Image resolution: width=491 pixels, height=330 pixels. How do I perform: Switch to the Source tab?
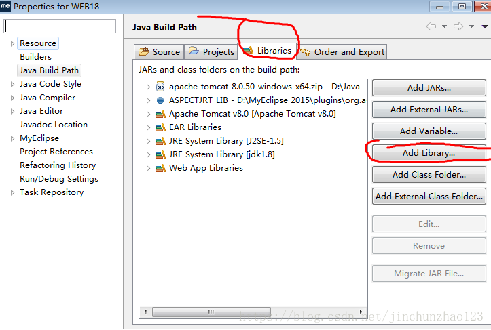(x=159, y=51)
